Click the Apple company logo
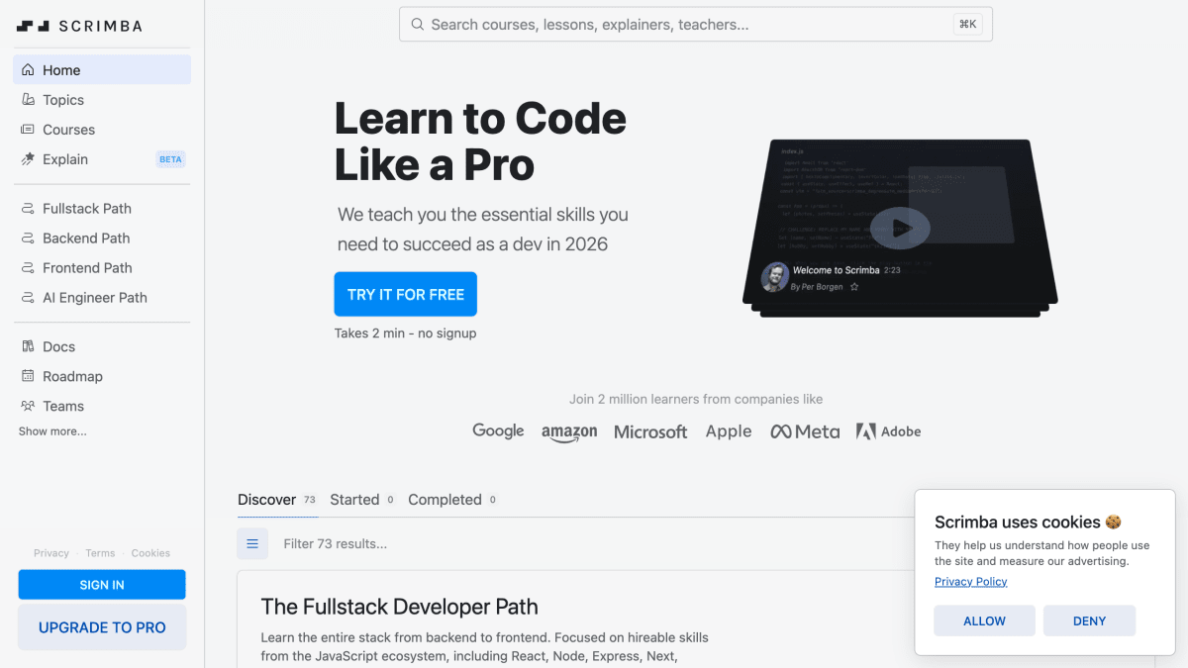This screenshot has height=668, width=1188. coord(729,431)
